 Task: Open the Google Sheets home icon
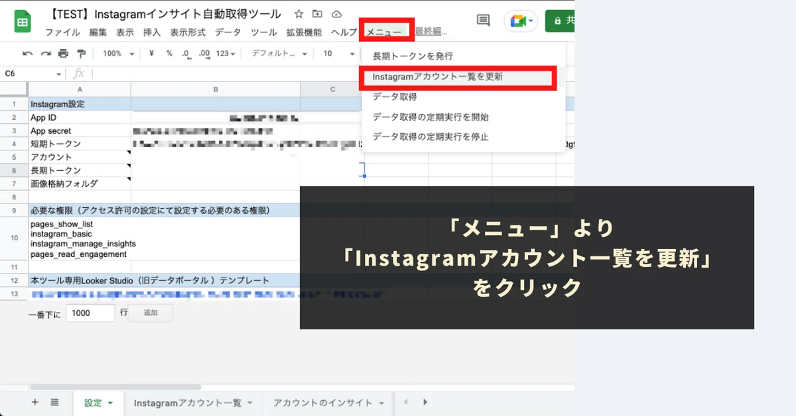(x=23, y=21)
